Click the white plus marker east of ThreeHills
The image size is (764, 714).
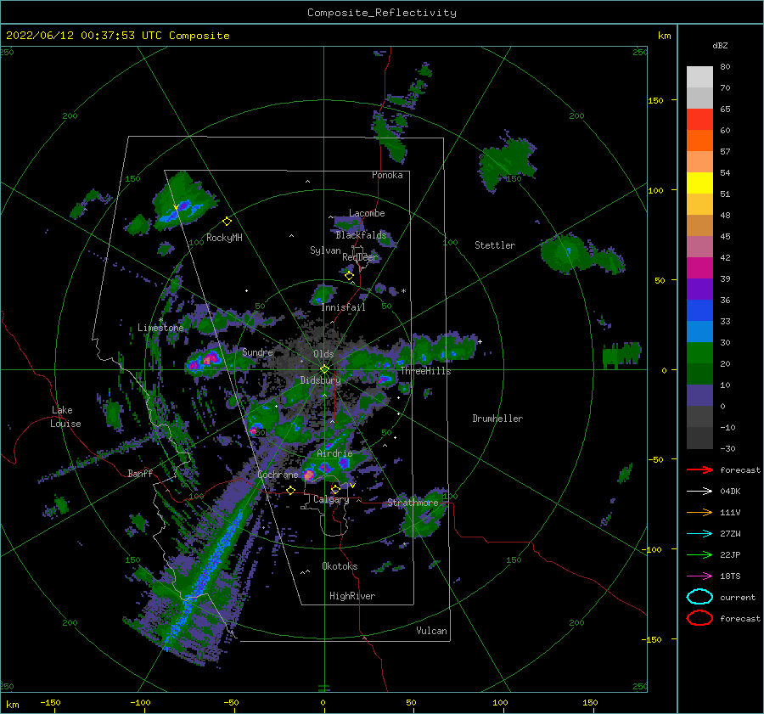tap(480, 341)
